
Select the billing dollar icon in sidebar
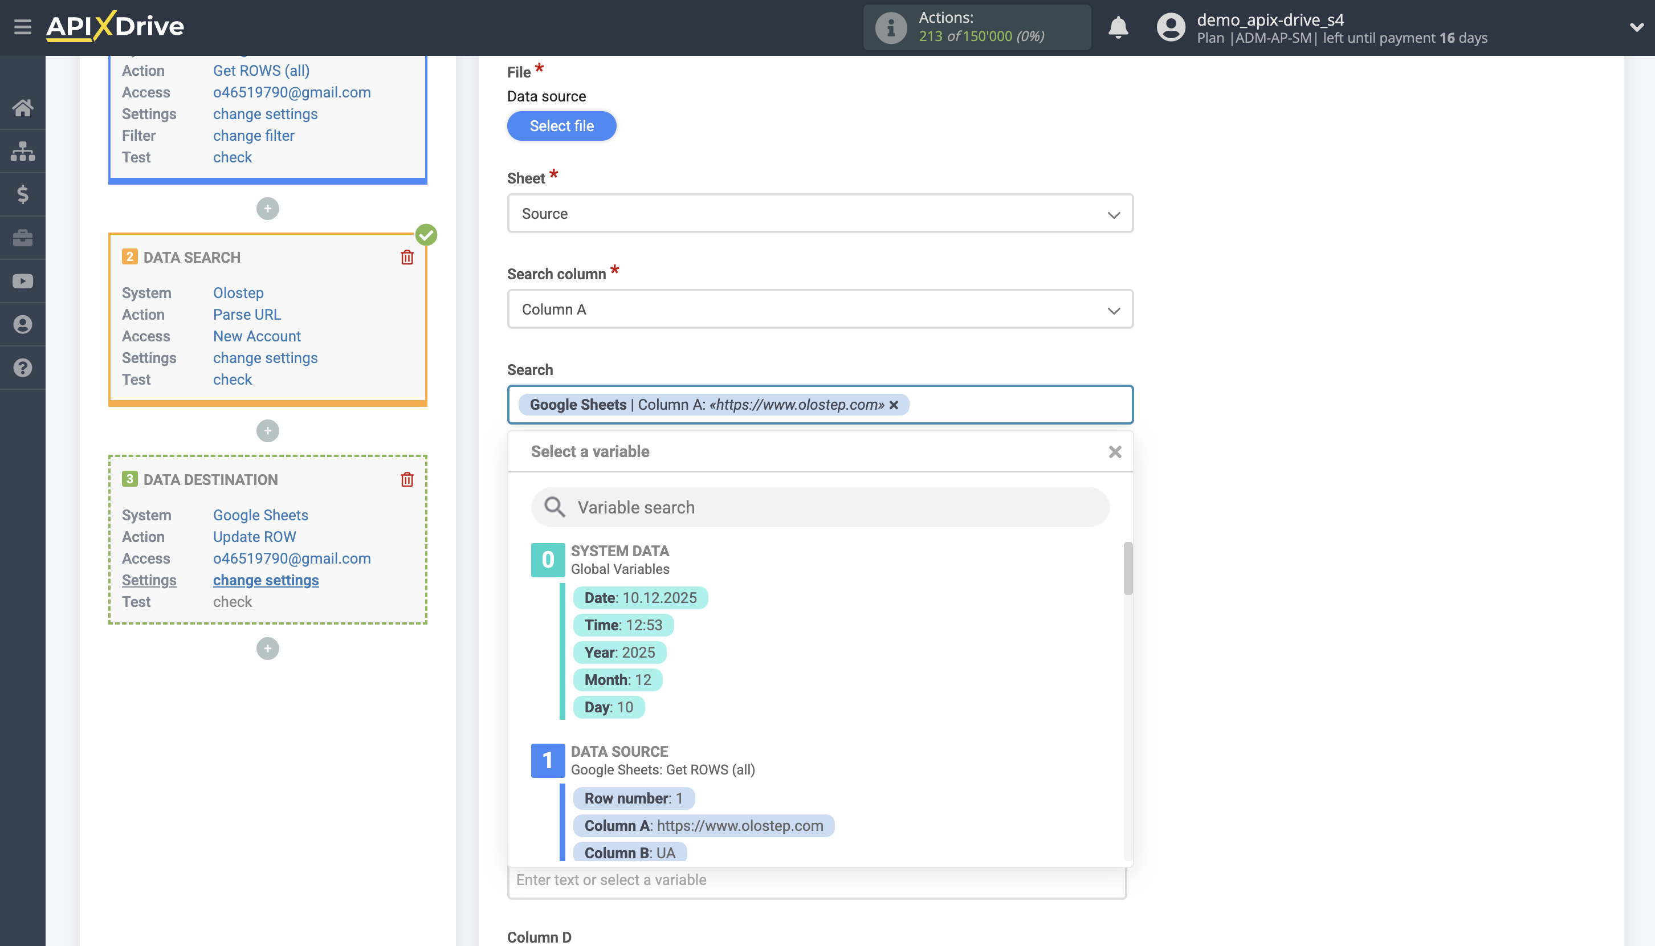pyautogui.click(x=23, y=194)
